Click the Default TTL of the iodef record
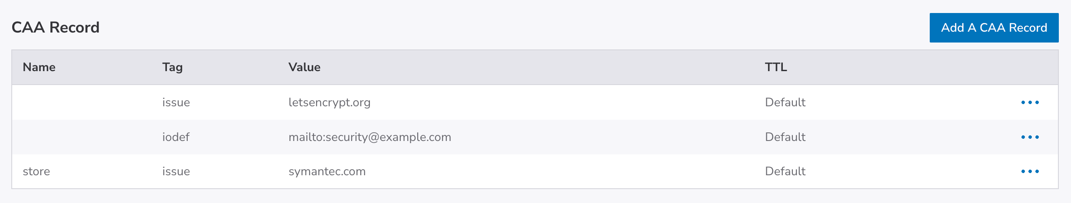1071x203 pixels. tap(785, 137)
